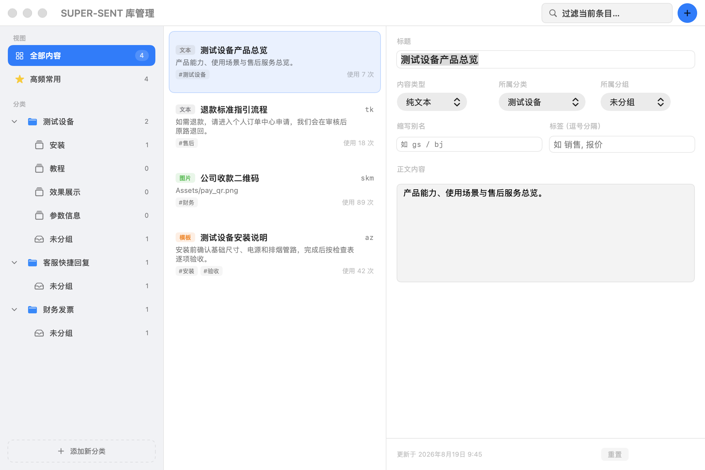Click the 标题 input field
Image resolution: width=705 pixels, height=470 pixels.
(x=546, y=59)
